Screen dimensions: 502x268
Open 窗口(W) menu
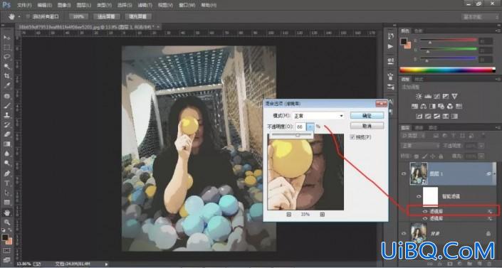pyautogui.click(x=187, y=5)
